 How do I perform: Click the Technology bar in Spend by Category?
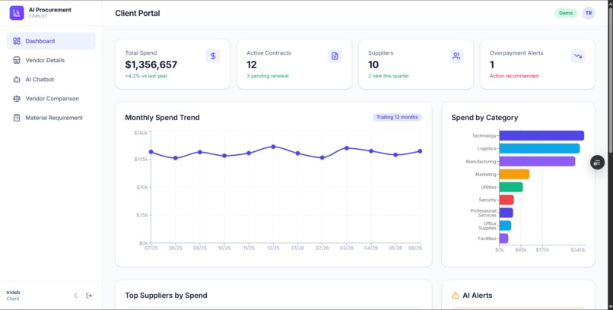(542, 135)
